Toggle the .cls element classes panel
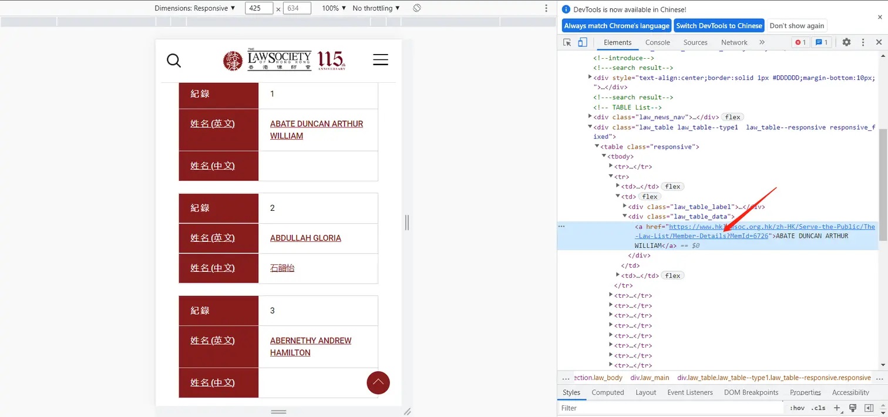Screen dimensions: 888x417 coord(818,408)
